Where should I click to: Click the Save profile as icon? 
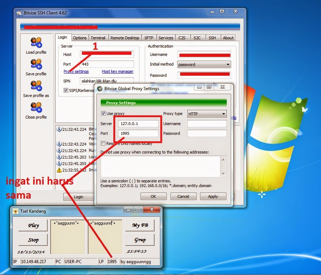point(36,85)
